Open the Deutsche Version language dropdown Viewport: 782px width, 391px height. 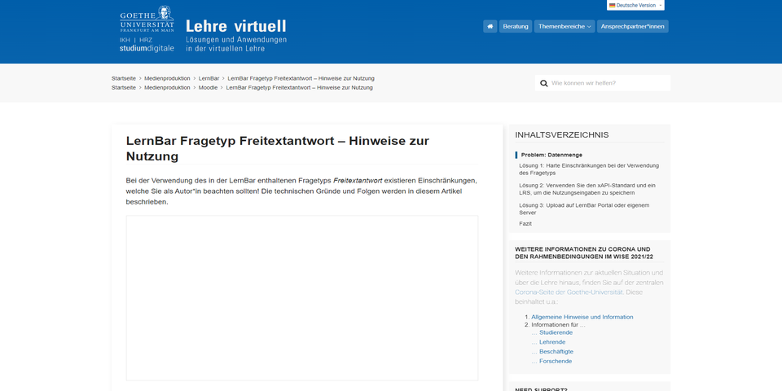point(635,5)
